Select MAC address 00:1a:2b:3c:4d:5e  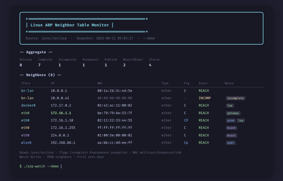pos(115,91)
